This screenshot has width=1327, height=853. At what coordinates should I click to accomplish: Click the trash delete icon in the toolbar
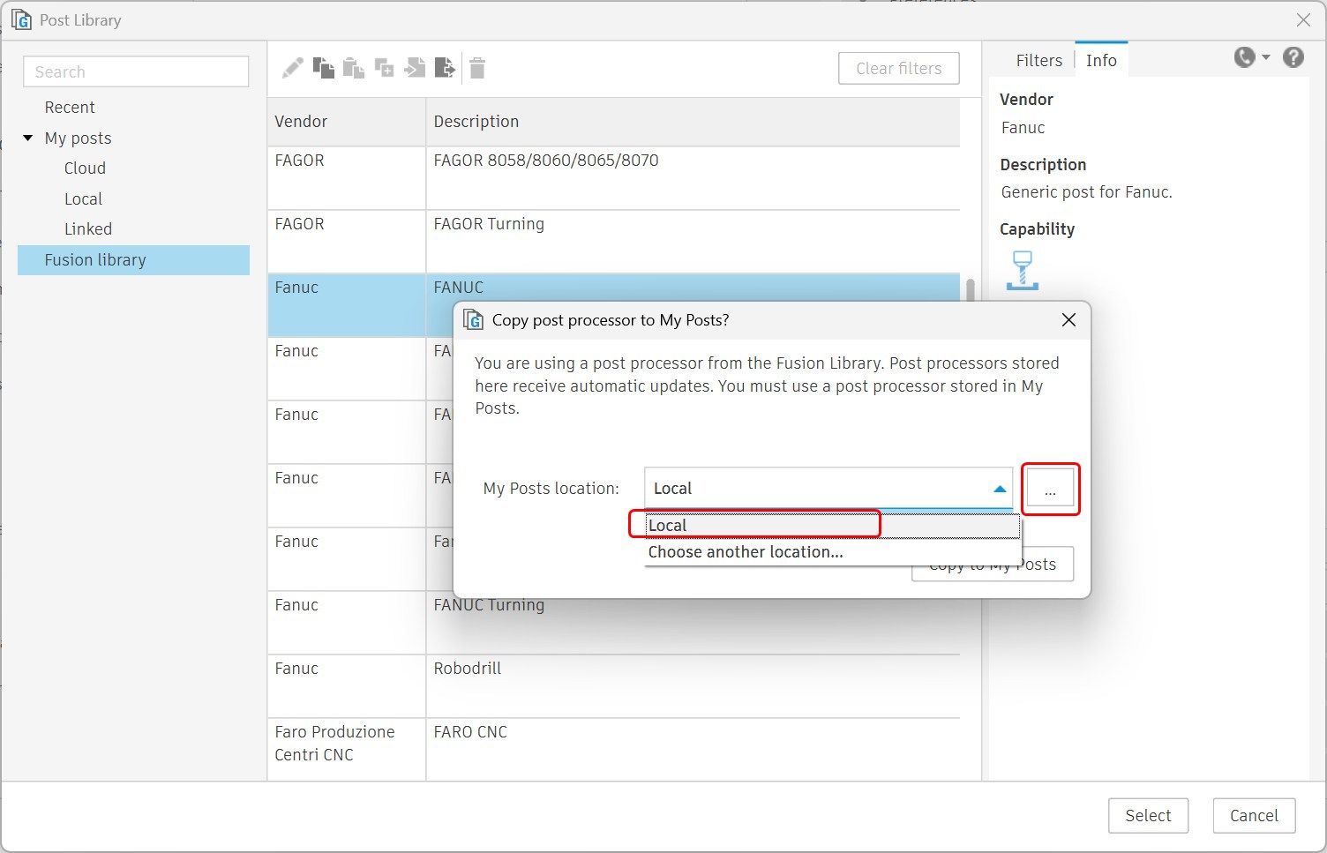click(x=476, y=67)
